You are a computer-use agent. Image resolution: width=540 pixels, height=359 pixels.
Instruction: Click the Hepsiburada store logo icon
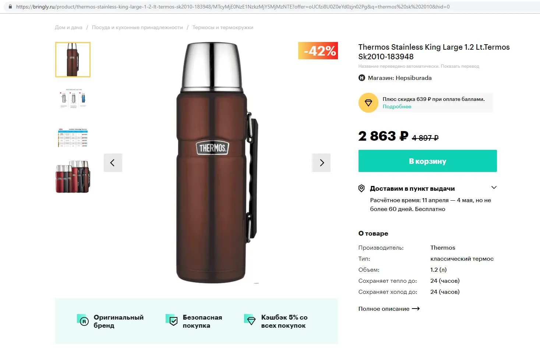[361, 78]
